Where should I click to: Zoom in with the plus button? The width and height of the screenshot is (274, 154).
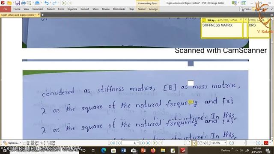258,143
